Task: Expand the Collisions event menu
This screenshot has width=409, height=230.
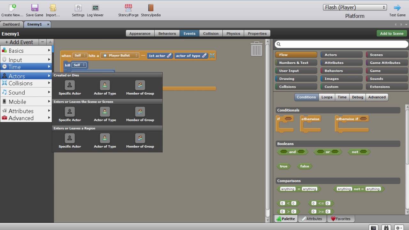Action: [x=26, y=83]
